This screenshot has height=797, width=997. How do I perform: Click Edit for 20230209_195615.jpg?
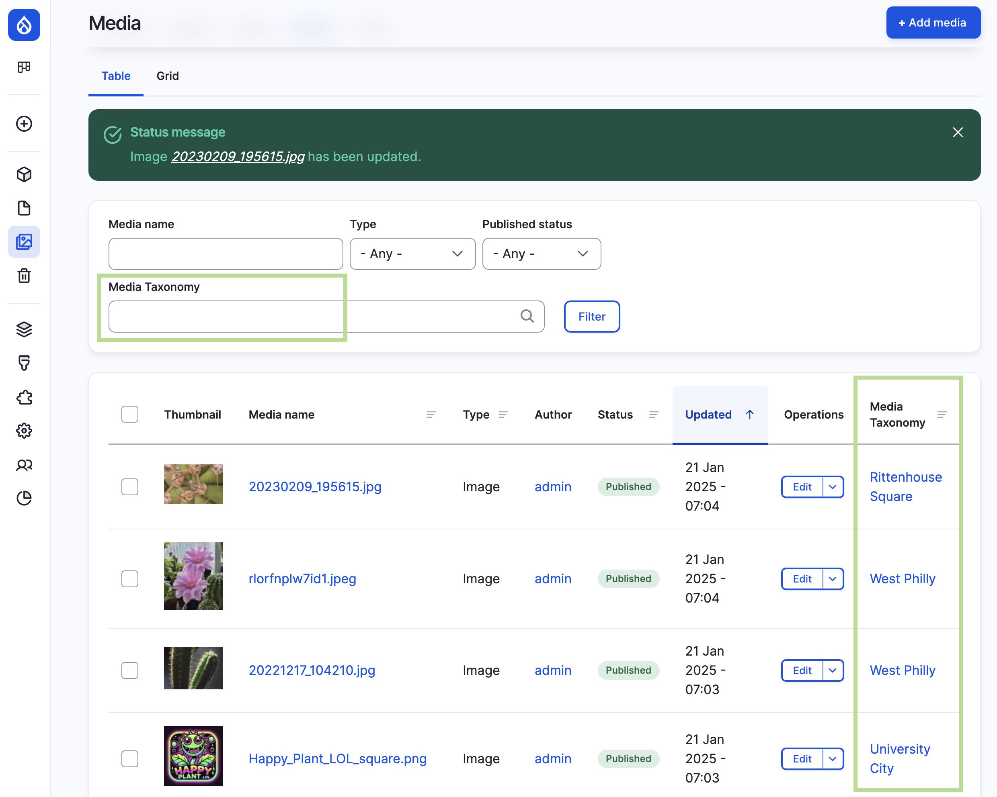(802, 486)
